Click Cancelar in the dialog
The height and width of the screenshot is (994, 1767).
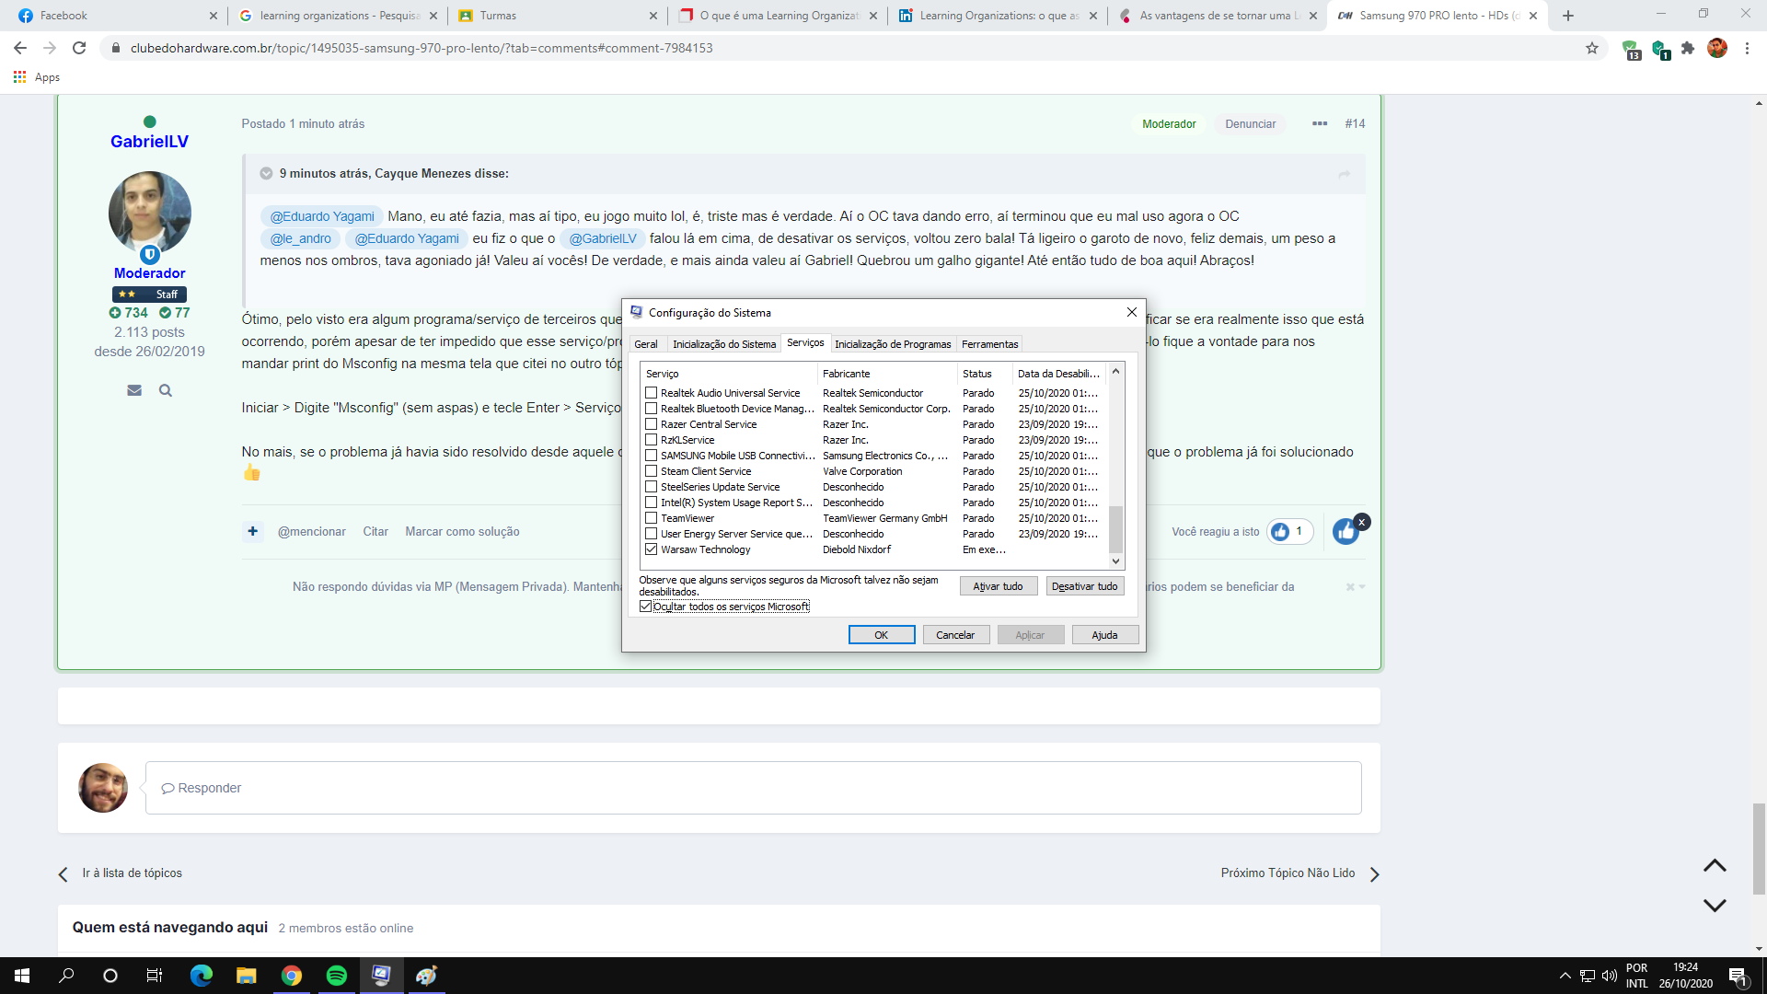point(955,635)
